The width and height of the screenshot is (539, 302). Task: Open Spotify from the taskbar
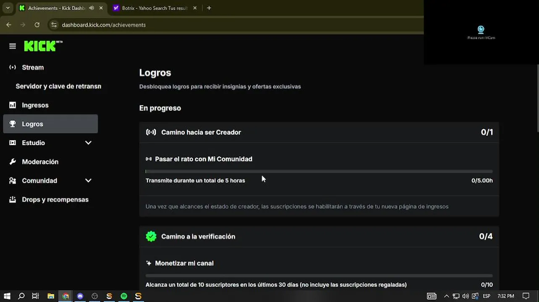124,296
